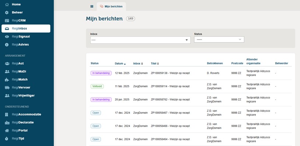Open the grid apps overview icon
Screen dimensions: 300x146
point(92,6)
